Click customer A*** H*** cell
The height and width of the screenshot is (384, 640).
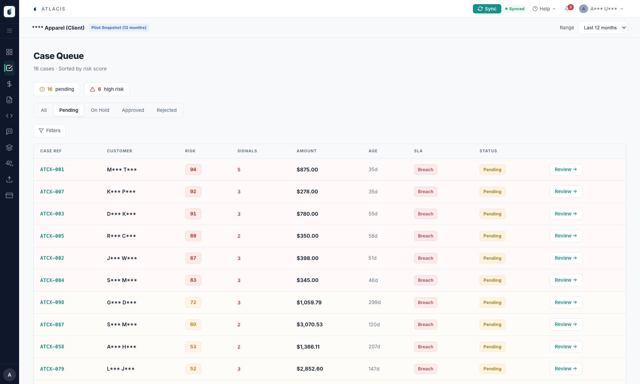122,347
